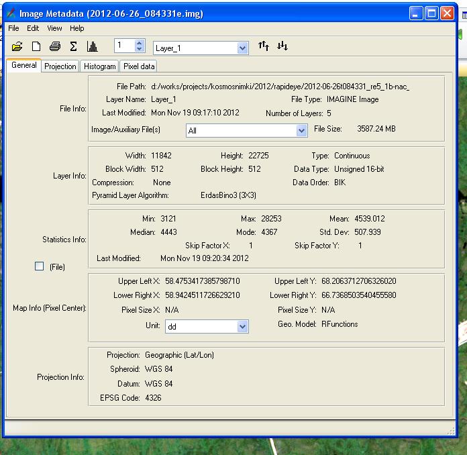Click the print metadata icon
Image resolution: width=467 pixels, height=455 pixels.
(x=55, y=46)
